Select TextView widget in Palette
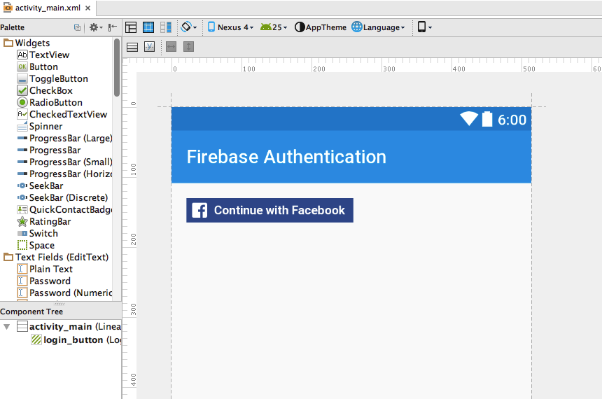602x399 pixels. [43, 55]
